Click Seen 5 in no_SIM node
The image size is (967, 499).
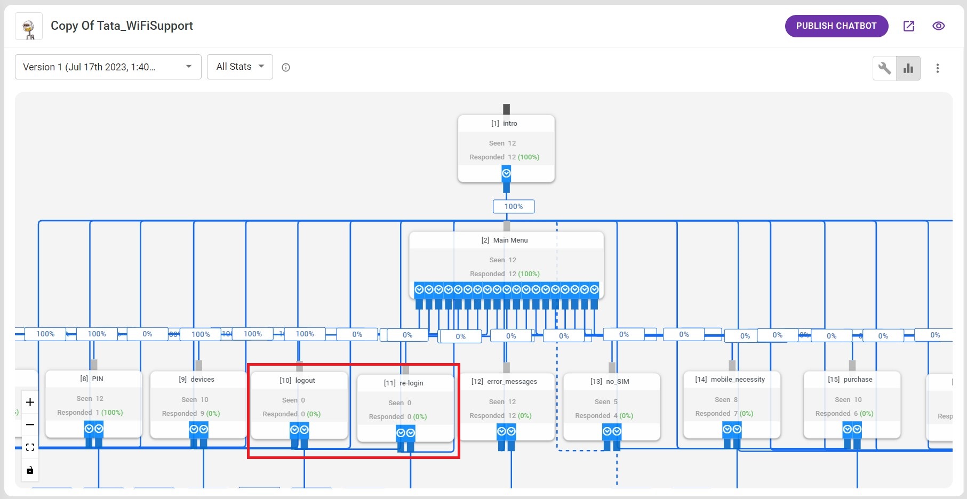click(x=606, y=401)
